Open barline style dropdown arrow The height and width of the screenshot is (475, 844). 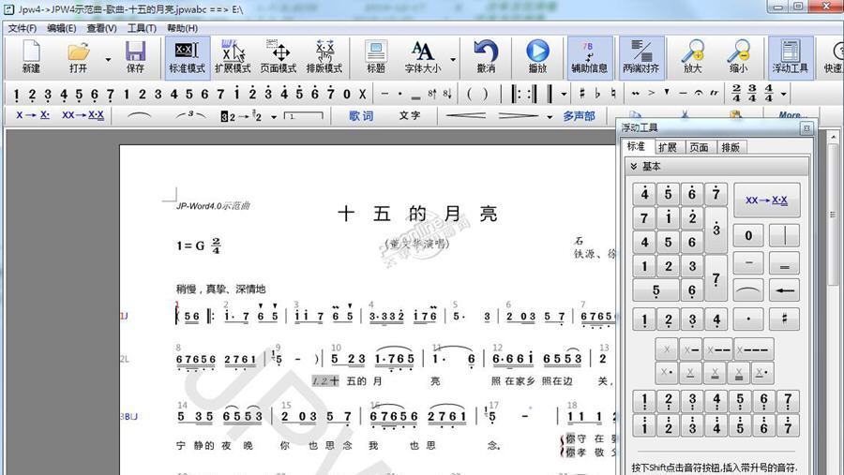point(564,95)
